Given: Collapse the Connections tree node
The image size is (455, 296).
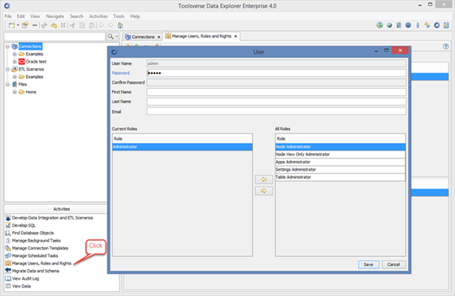Looking at the screenshot, I should pyautogui.click(x=8, y=46).
